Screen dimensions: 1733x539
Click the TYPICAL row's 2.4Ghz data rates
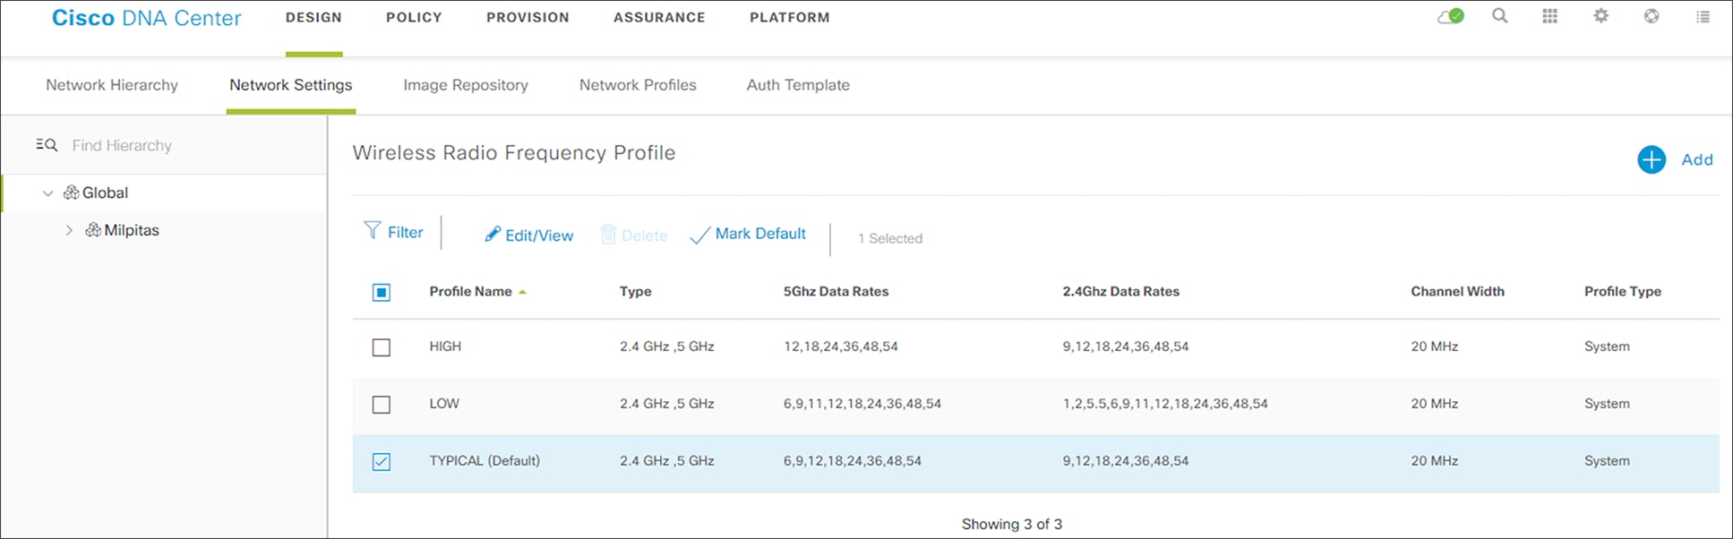[x=1126, y=461]
